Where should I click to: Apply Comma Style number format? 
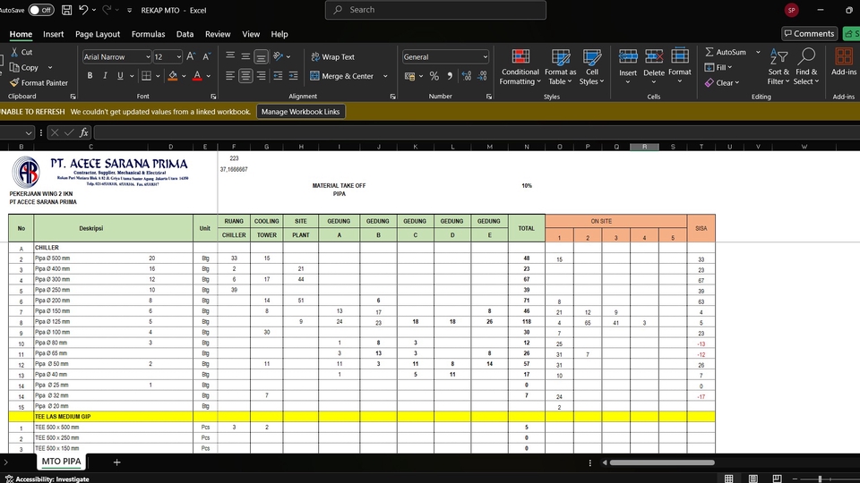click(450, 76)
